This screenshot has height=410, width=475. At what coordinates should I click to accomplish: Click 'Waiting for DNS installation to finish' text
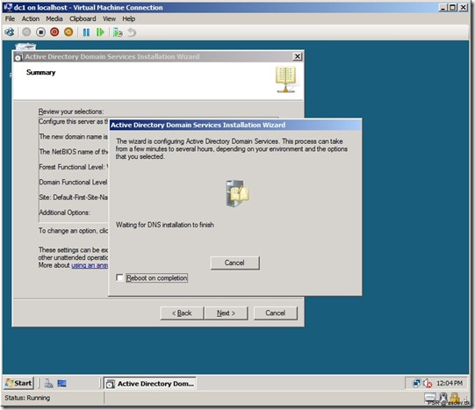tap(165, 225)
